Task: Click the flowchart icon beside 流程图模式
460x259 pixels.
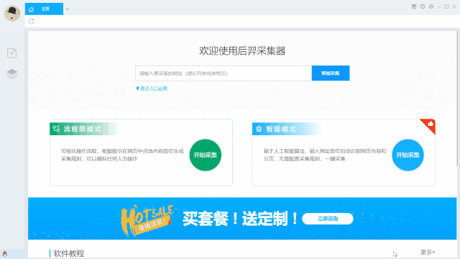Action: tap(56, 129)
